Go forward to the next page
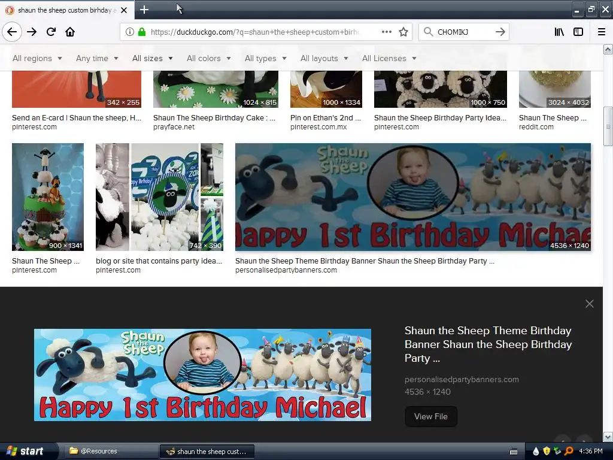 [32, 32]
